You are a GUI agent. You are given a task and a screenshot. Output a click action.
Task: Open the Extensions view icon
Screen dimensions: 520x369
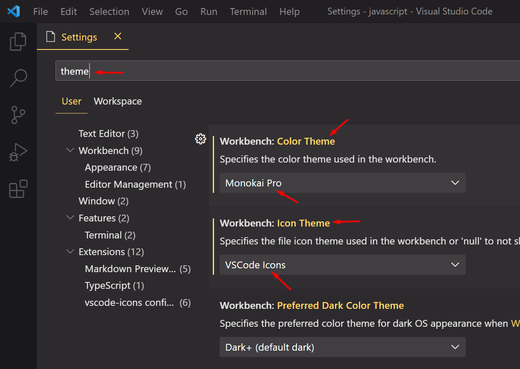(18, 189)
